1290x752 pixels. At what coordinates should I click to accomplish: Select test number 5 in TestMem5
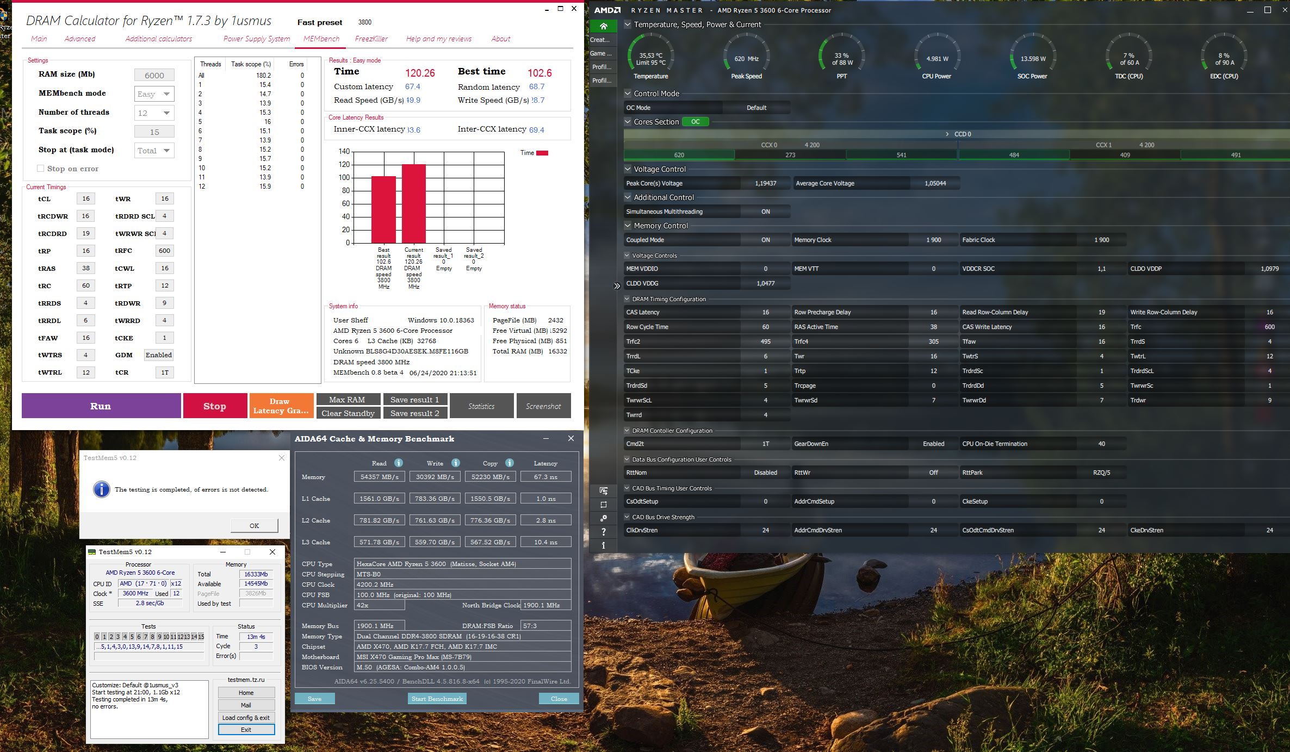(x=132, y=636)
